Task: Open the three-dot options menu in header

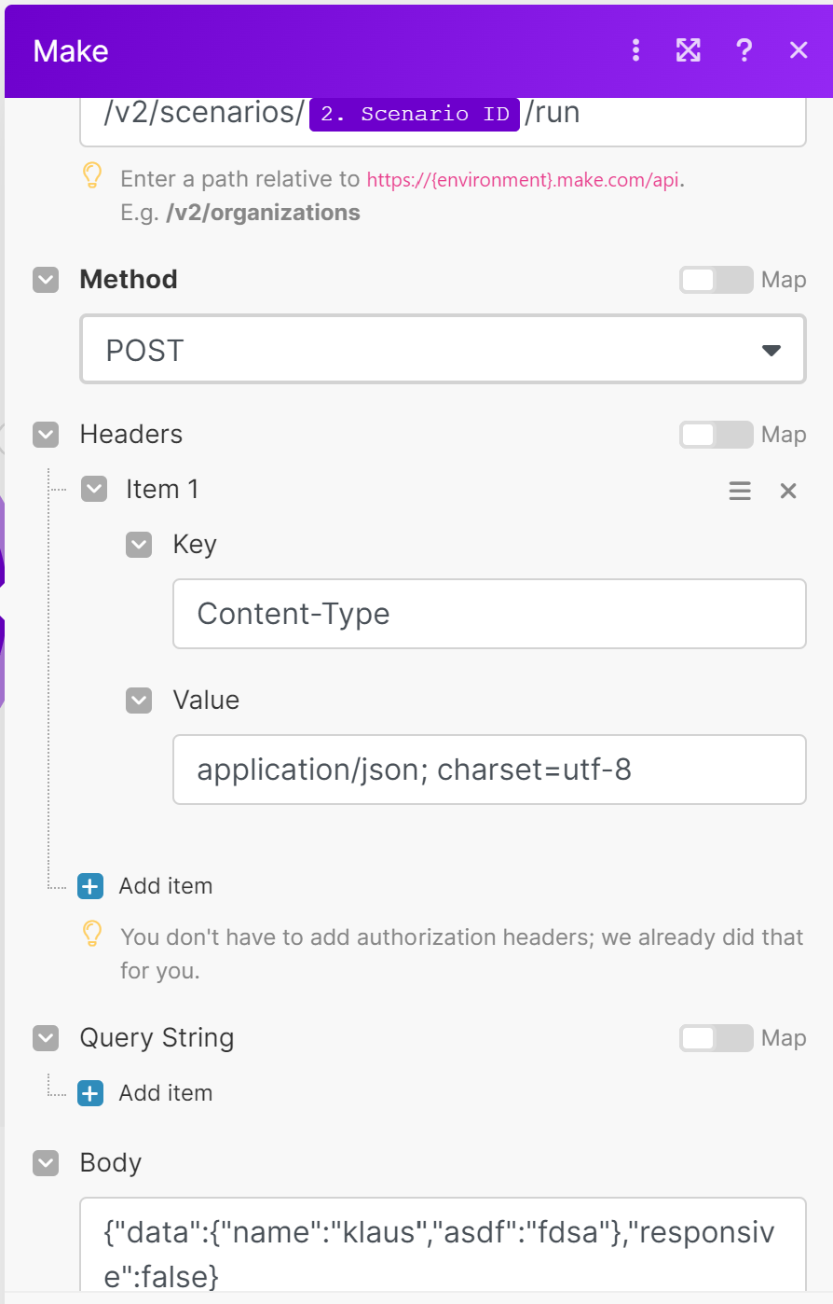Action: (635, 50)
